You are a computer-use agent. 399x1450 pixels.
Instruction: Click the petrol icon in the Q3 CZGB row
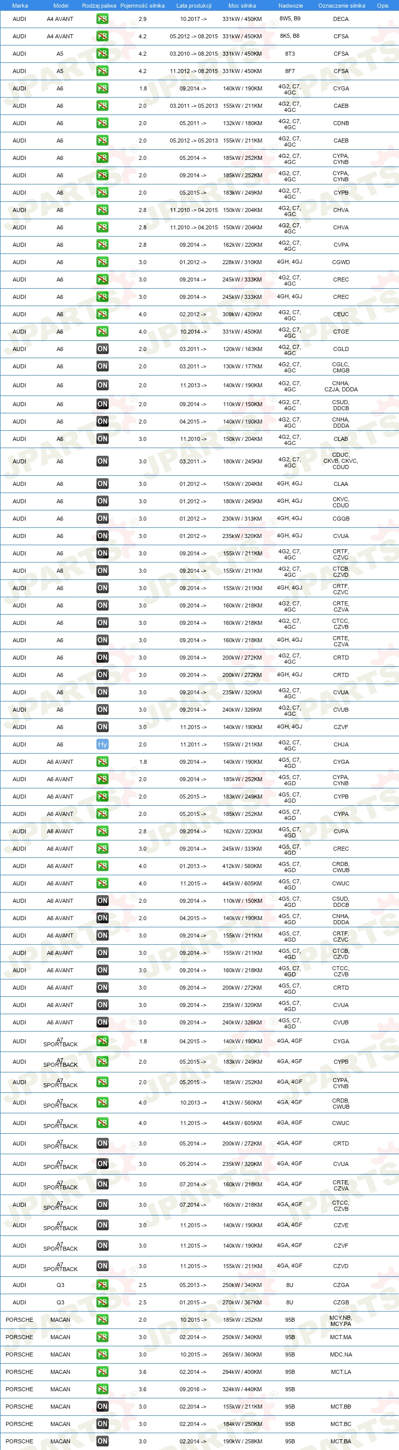point(102,1302)
